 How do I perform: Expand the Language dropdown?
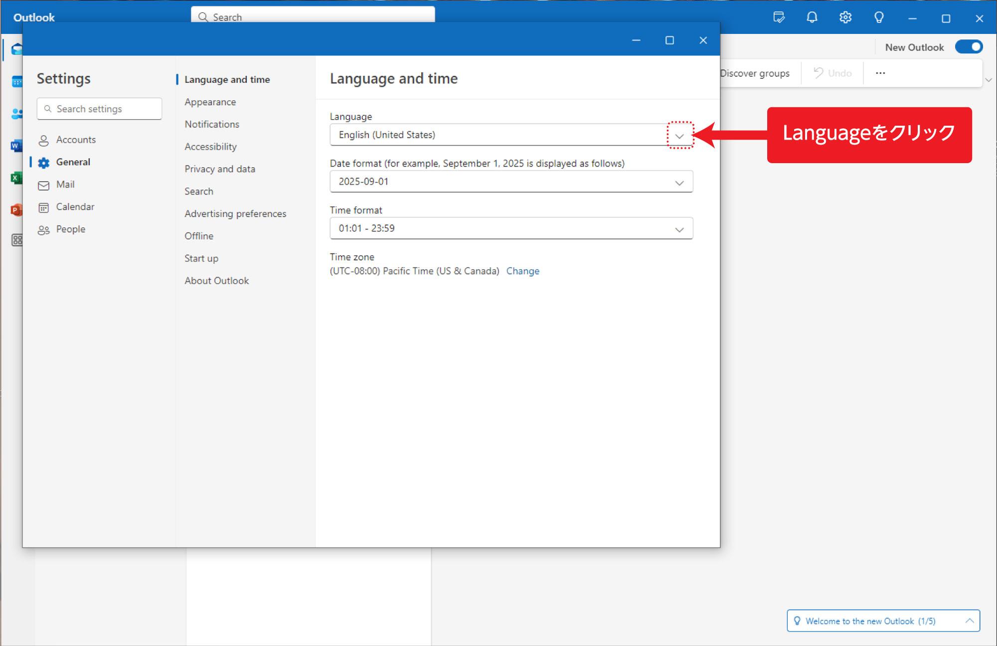coord(679,136)
